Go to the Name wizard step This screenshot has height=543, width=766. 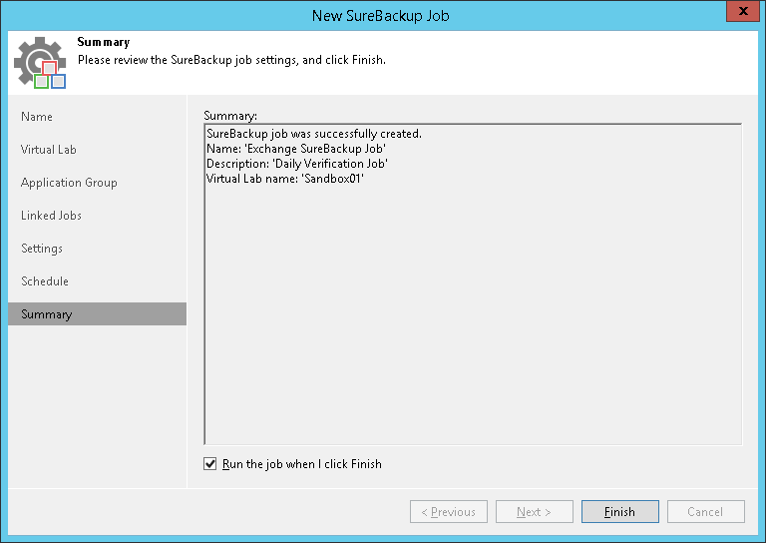[x=37, y=117]
